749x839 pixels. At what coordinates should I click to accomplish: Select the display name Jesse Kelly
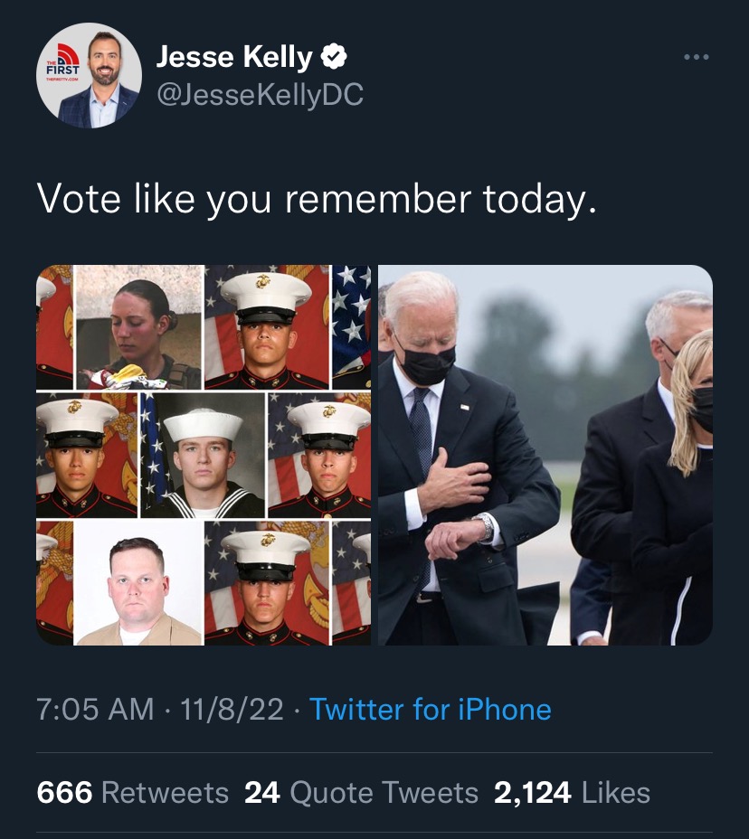pyautogui.click(x=235, y=55)
